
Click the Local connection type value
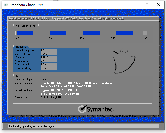(x=44, y=80)
